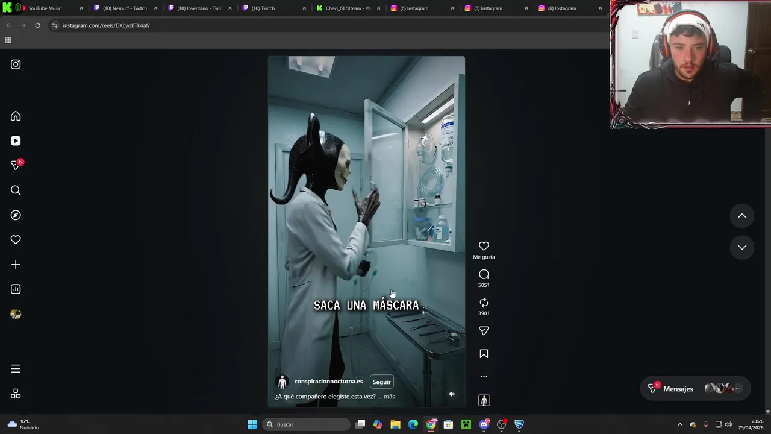The image size is (771, 434).
Task: Open the reel audio thumbnail
Action: (484, 400)
